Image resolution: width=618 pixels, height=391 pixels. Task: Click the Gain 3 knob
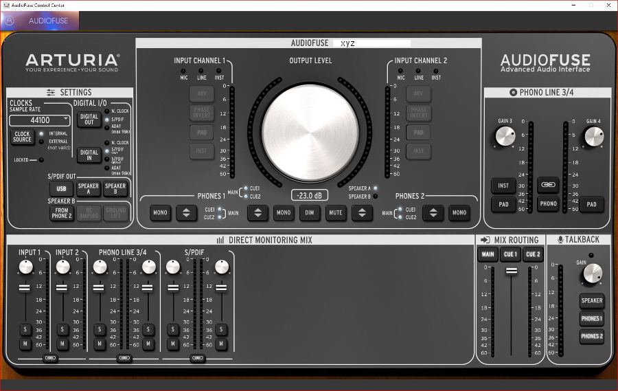(x=505, y=137)
